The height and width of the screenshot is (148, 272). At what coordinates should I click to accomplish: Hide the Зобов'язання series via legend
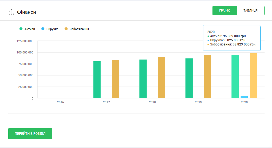click(x=77, y=29)
